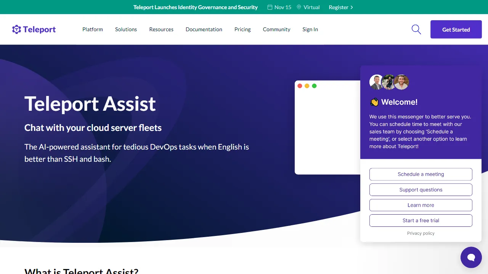Click the arrow chevron after Register

(x=352, y=7)
